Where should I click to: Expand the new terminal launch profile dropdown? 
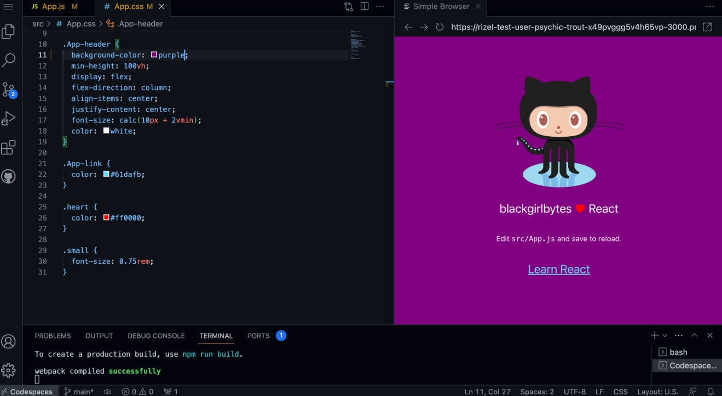click(x=665, y=335)
